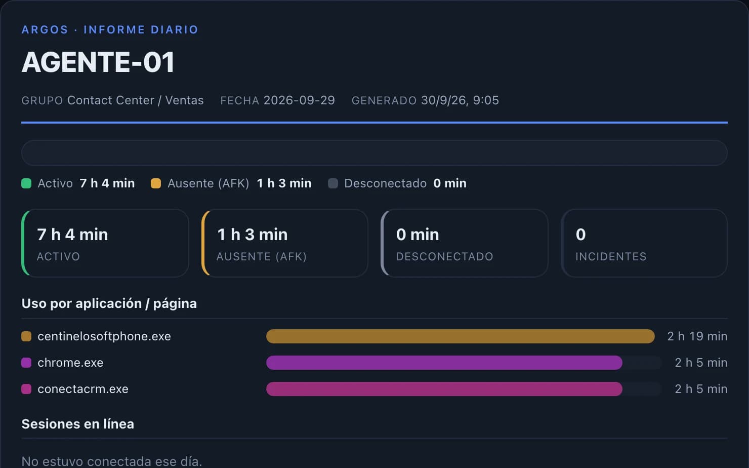The image size is (749, 468).
Task: Click the chrome.exe usage bar
Action: [x=444, y=363]
